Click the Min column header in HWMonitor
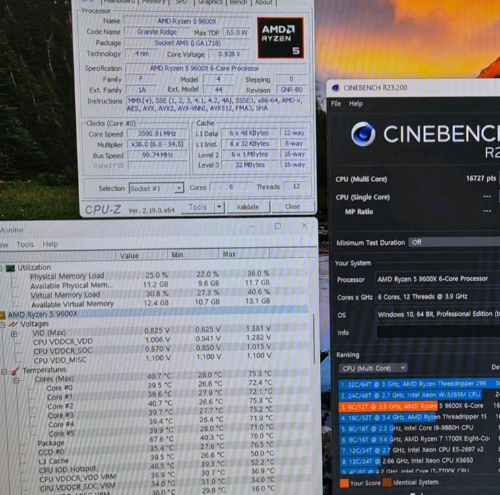 click(x=193, y=255)
